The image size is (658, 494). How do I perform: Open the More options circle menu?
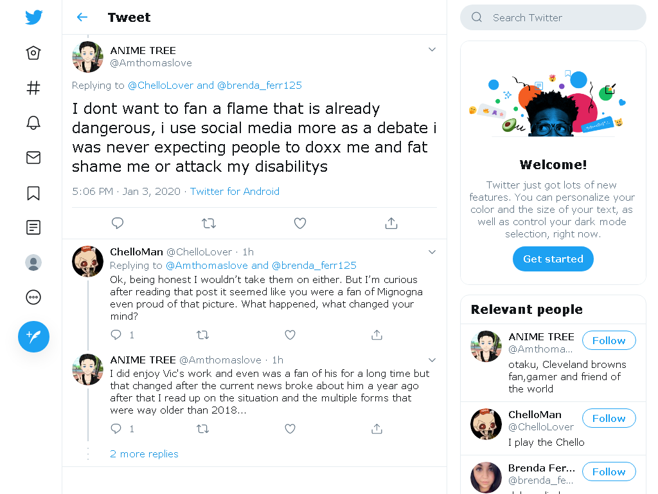(33, 297)
